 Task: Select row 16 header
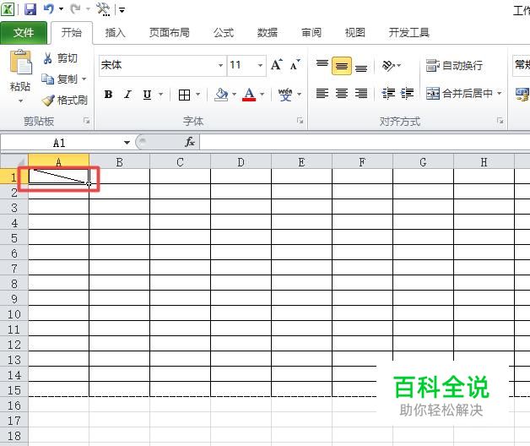pyautogui.click(x=14, y=405)
